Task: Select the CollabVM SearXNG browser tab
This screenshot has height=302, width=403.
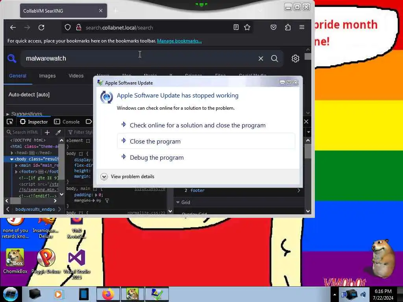Action: [x=63, y=11]
